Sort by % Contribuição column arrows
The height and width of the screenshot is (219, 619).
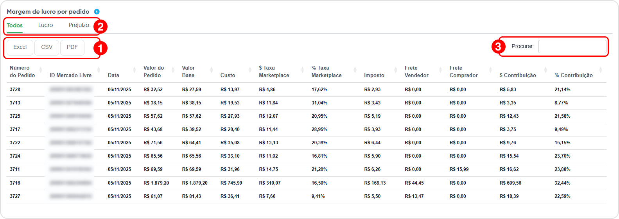600,70
